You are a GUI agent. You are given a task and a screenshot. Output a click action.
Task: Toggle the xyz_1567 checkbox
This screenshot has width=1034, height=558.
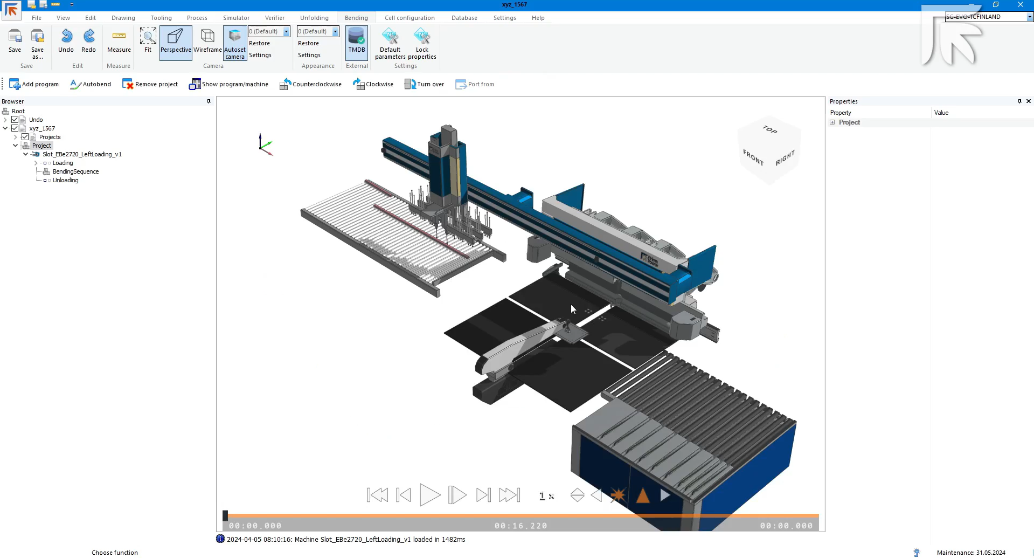[15, 128]
